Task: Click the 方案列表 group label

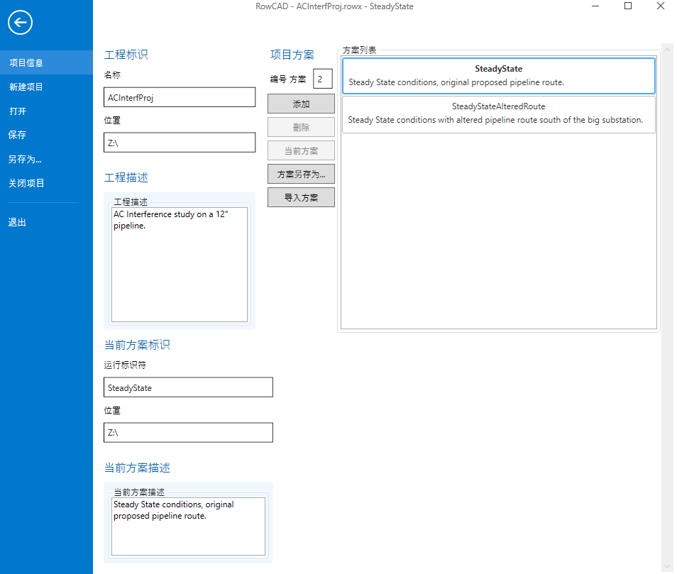Action: 359,50
